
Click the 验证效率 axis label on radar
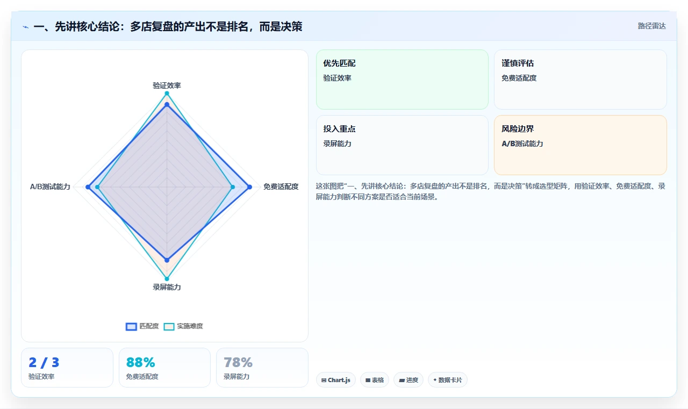coord(167,85)
